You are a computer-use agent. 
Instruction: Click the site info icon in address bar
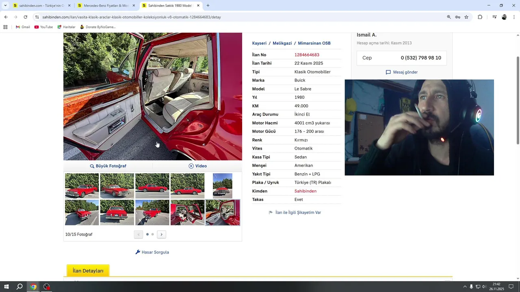coord(37,17)
